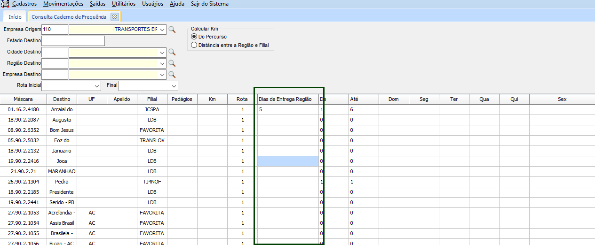Click the Assis Brasil destination cell
This screenshot has height=245, width=595.
(x=62, y=223)
